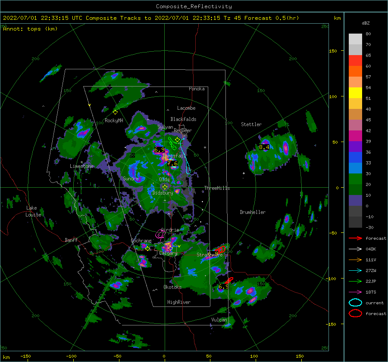This screenshot has width=388, height=362.
Task: Click the Limestone label
Action: 81,166
